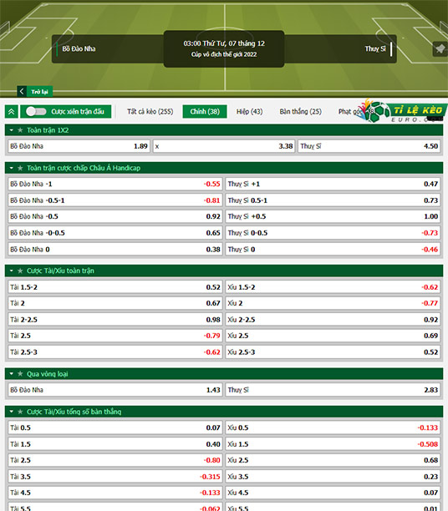Click the double chevron collapse-all icon
Screen dimensions: 448x511
click(12, 111)
